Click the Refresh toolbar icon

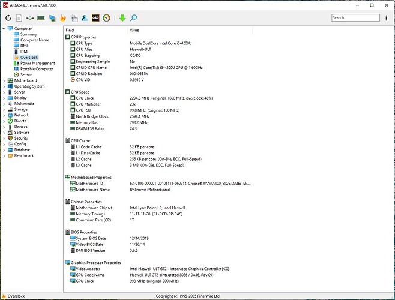point(8,18)
